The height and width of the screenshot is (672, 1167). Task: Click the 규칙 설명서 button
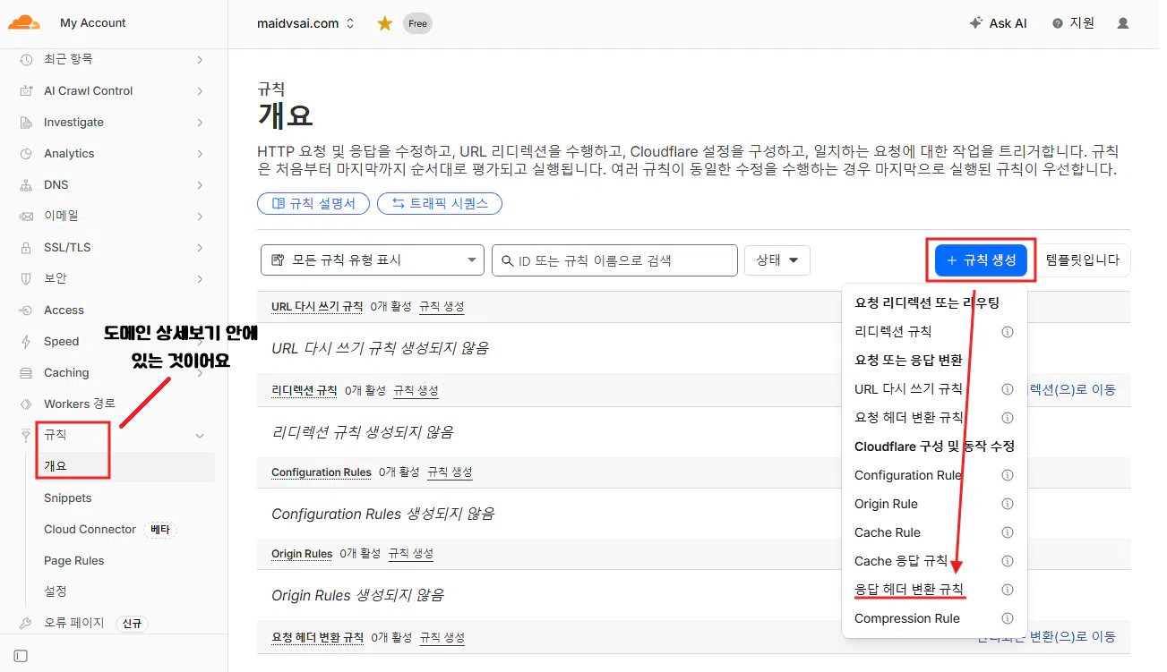click(x=313, y=203)
